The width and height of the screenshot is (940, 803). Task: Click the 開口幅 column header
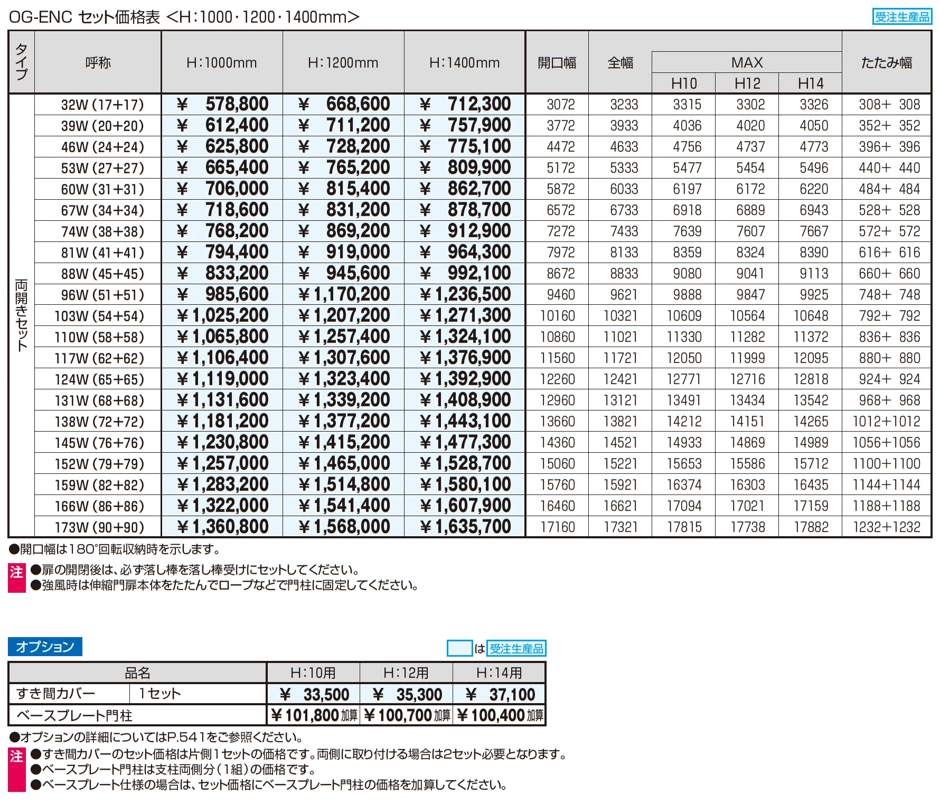[557, 62]
